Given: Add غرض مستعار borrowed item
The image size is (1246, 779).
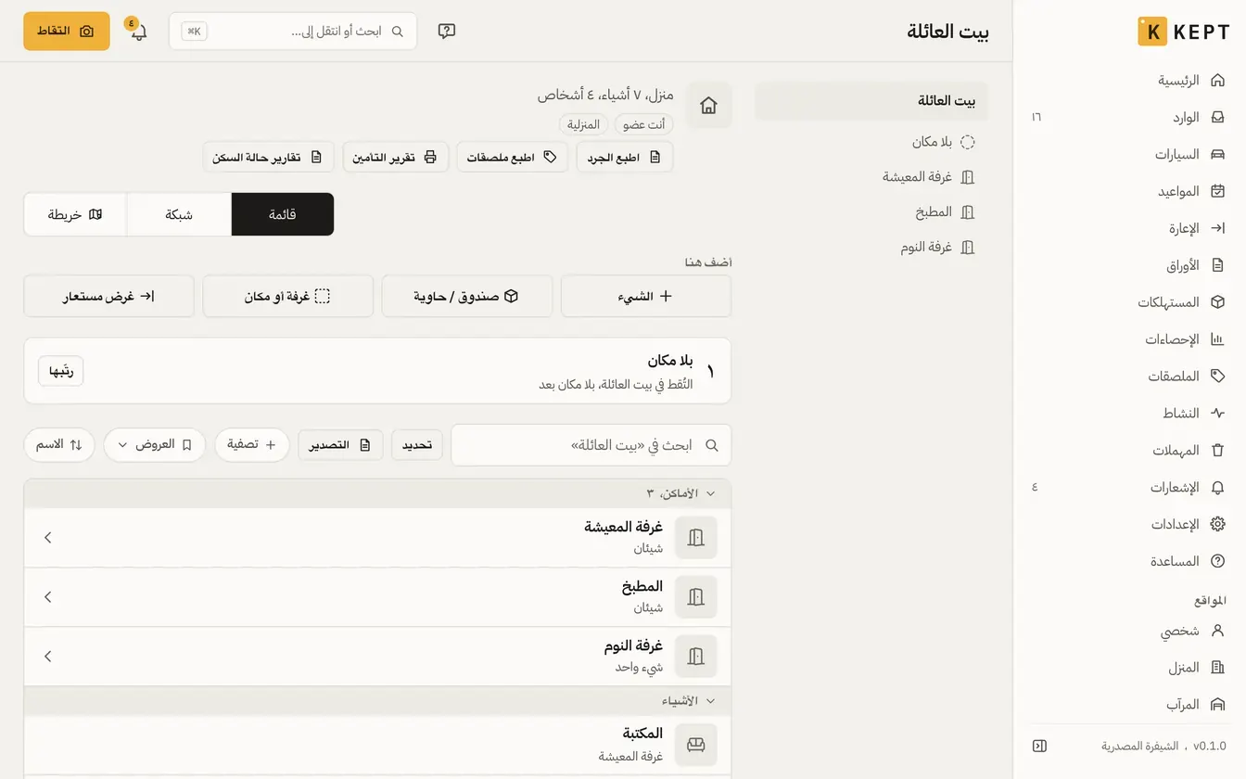Looking at the screenshot, I should [108, 296].
